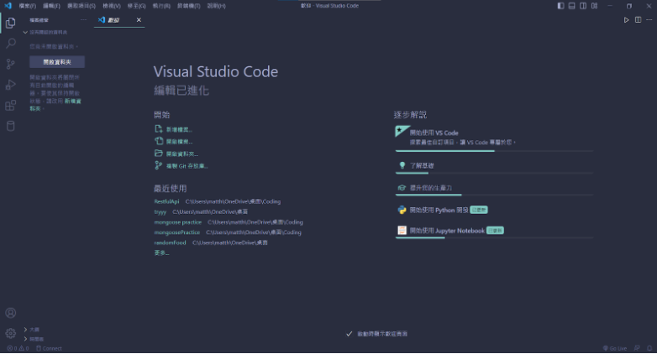Screen dimensions: 657x354
Task: Click the More link under recent list
Action: pyautogui.click(x=161, y=252)
